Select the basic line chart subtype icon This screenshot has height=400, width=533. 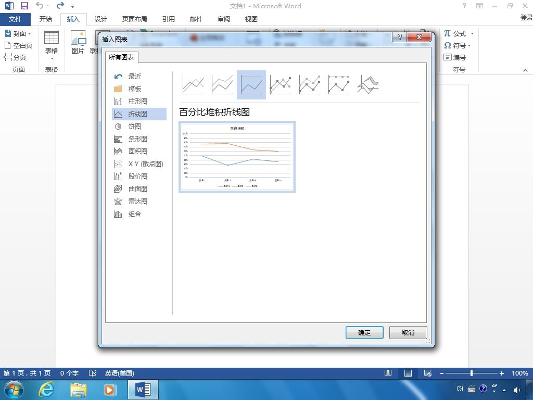click(x=193, y=85)
